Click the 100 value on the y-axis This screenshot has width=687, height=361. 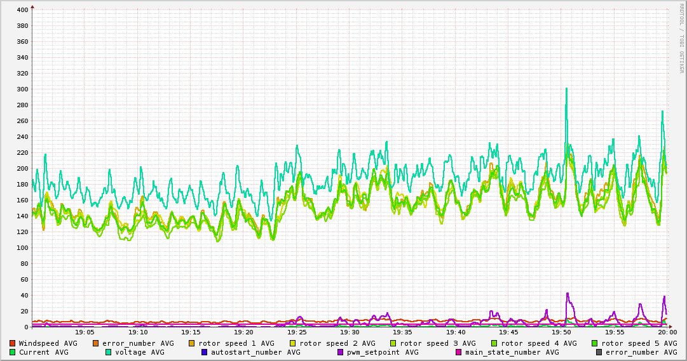coord(22,247)
